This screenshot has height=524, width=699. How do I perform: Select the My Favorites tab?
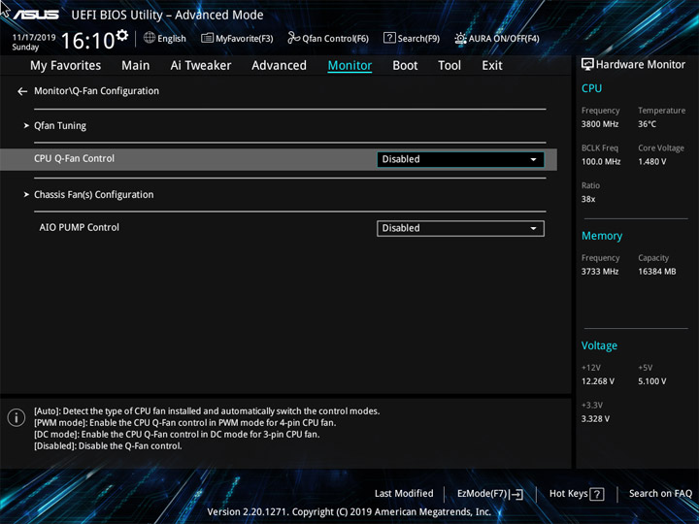click(x=66, y=66)
